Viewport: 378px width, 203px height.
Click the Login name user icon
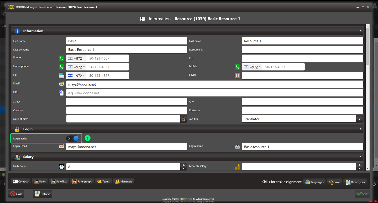coord(237,147)
